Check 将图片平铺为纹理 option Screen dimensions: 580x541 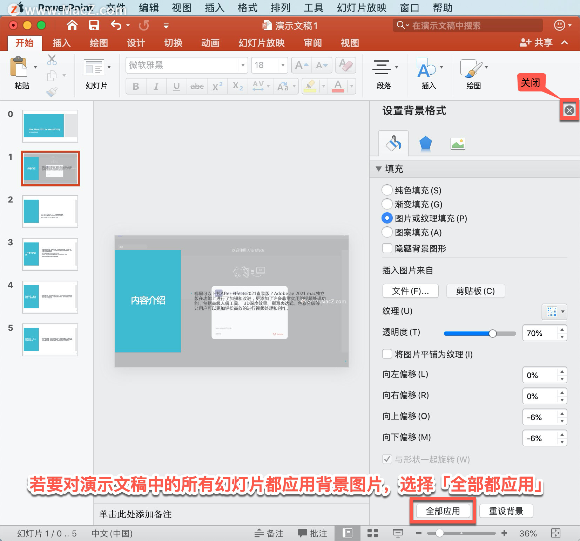click(x=387, y=354)
